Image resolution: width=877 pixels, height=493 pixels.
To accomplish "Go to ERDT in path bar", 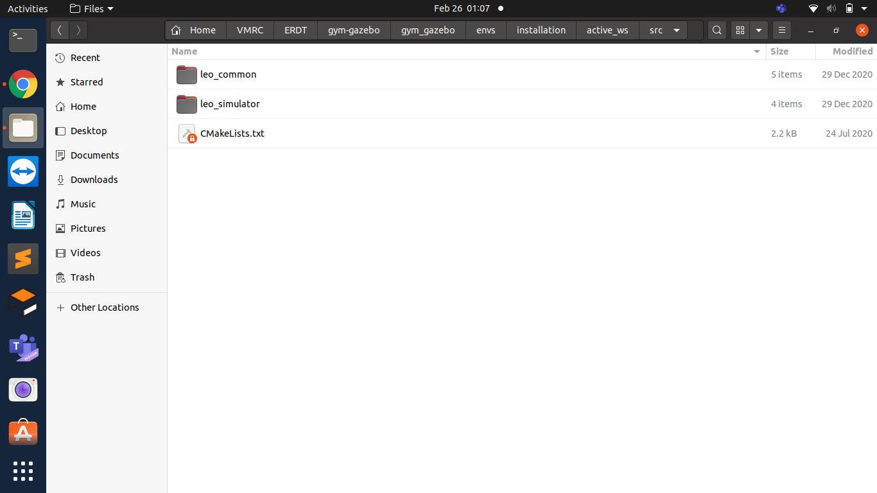I will 295,30.
